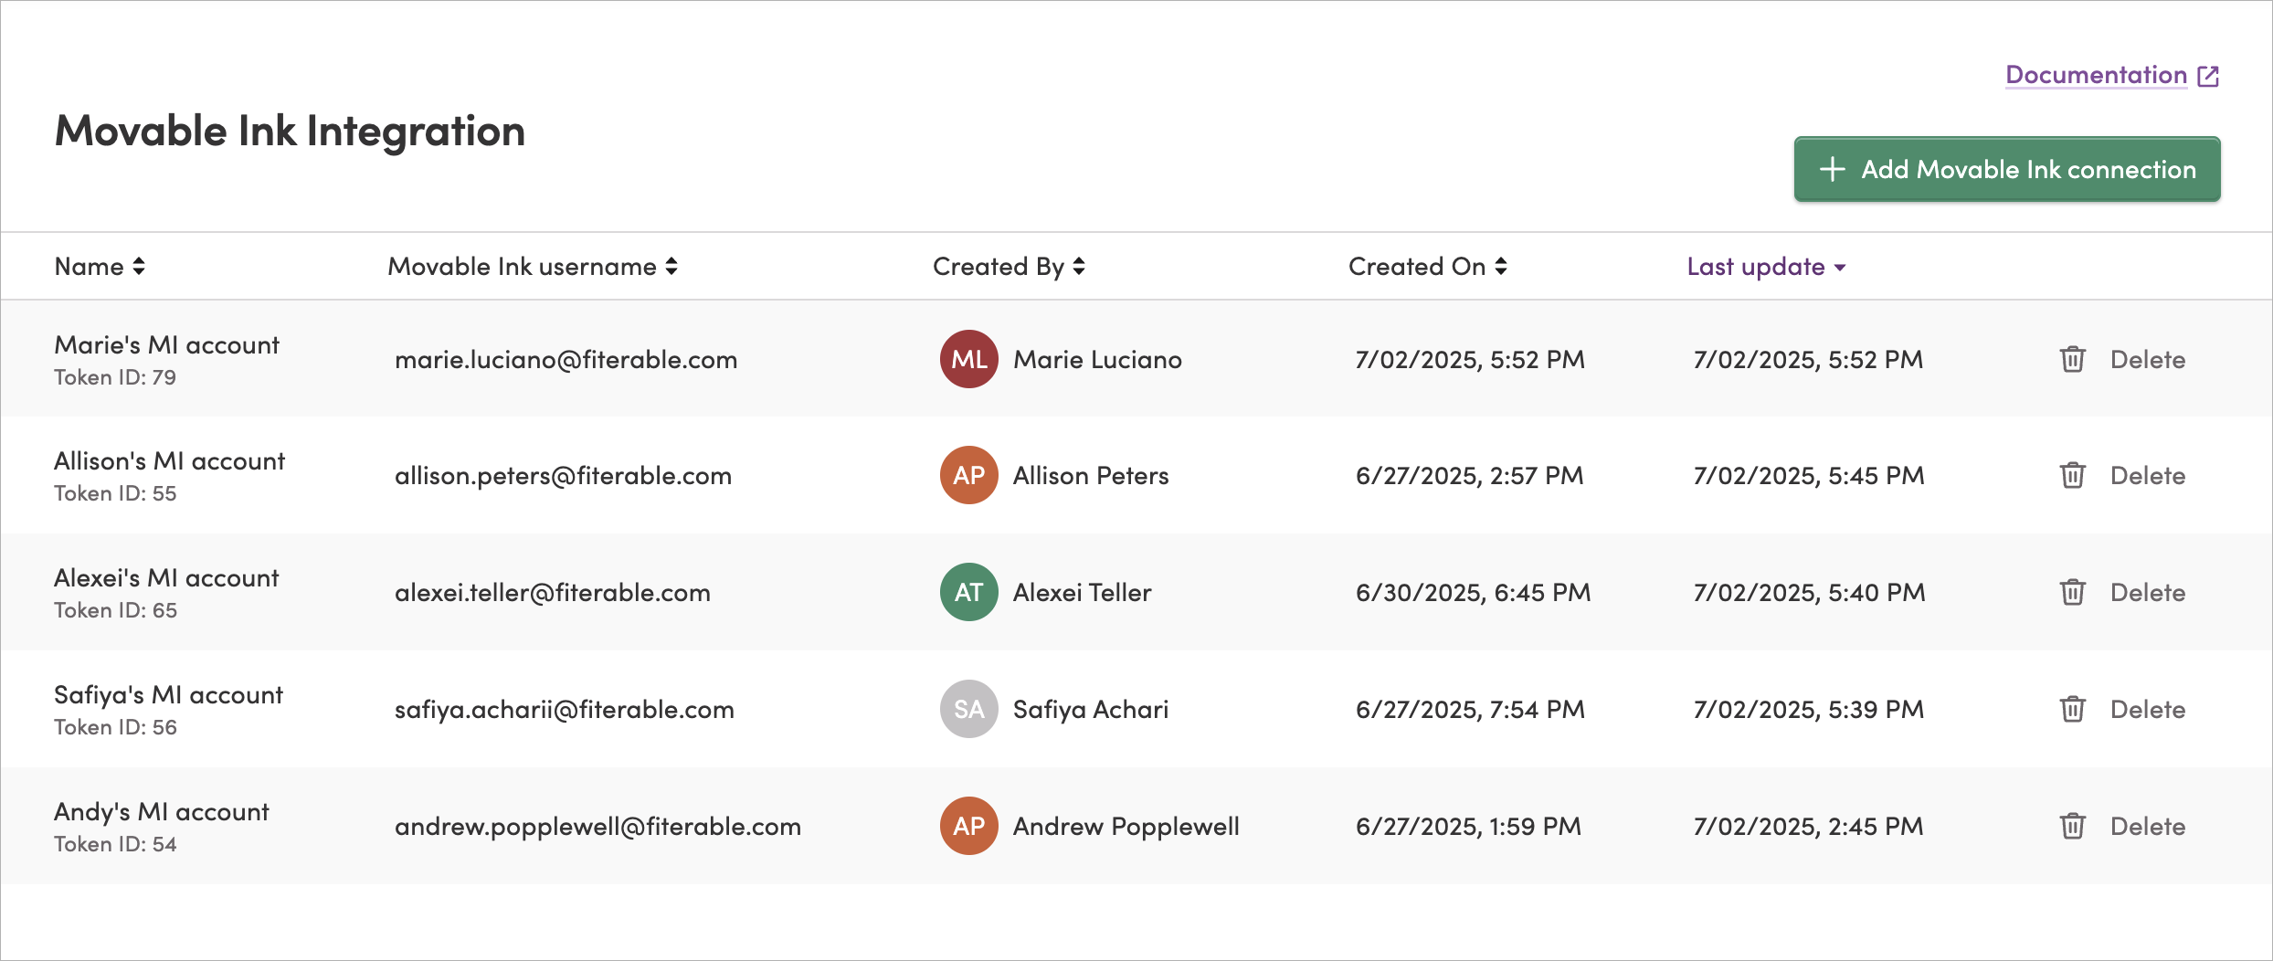Sort table by Created By column

[1009, 267]
